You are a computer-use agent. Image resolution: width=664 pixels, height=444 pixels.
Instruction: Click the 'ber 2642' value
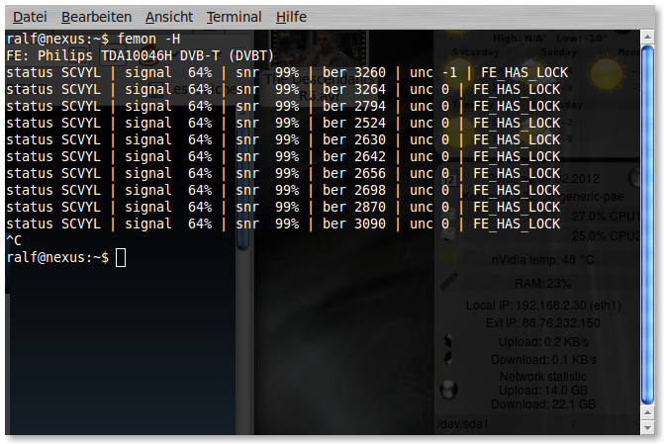(x=354, y=156)
